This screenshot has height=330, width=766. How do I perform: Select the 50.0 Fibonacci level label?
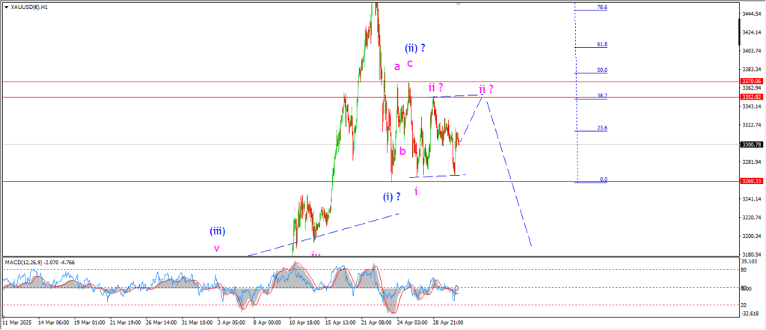[x=602, y=70]
